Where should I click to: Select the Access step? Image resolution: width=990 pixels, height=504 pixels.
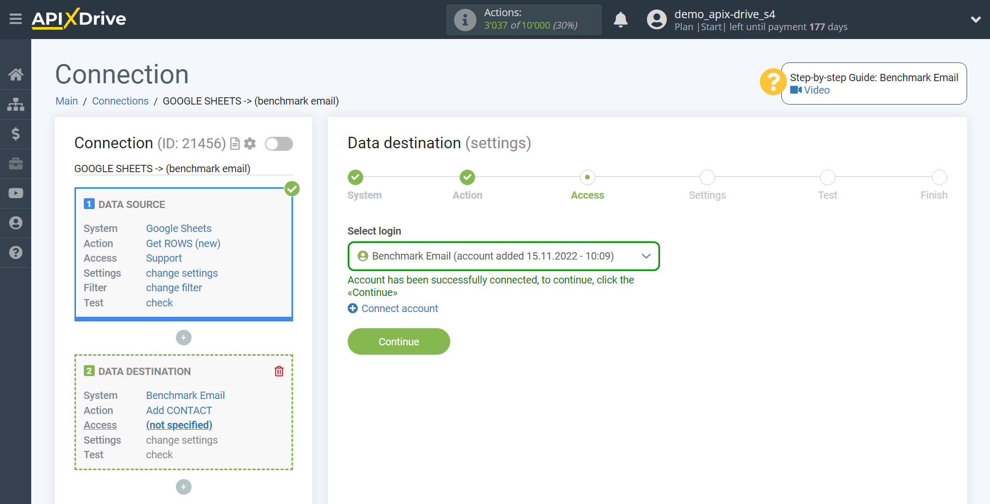588,177
